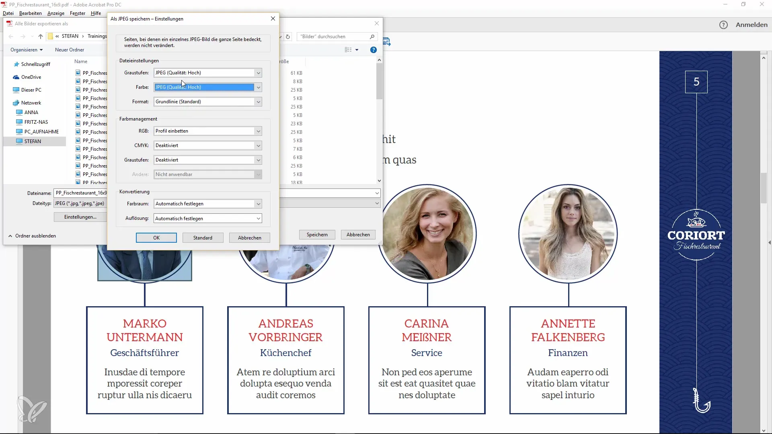Open the Auflösung Automatisch festlegen dropdown
772x434 pixels.
[x=208, y=219]
